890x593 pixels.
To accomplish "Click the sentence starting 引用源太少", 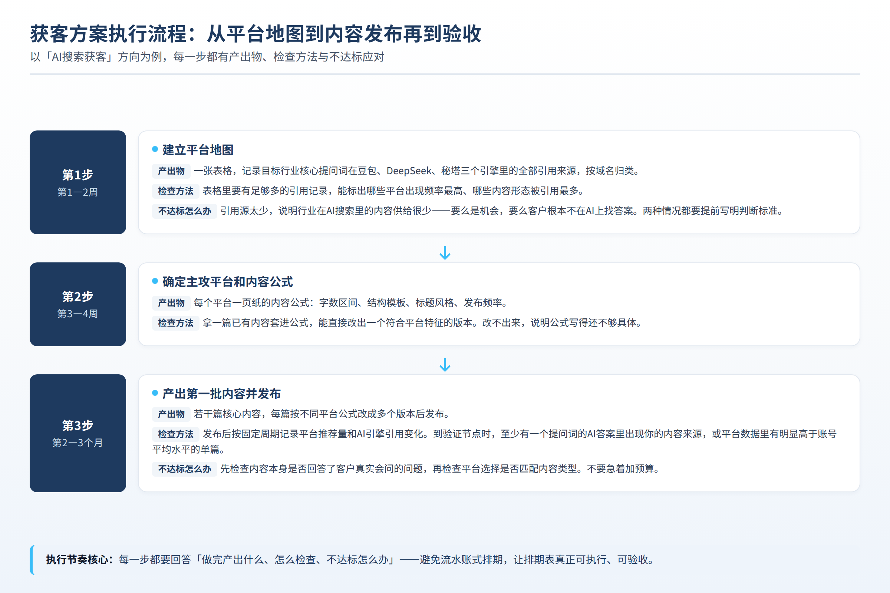I will pos(503,211).
